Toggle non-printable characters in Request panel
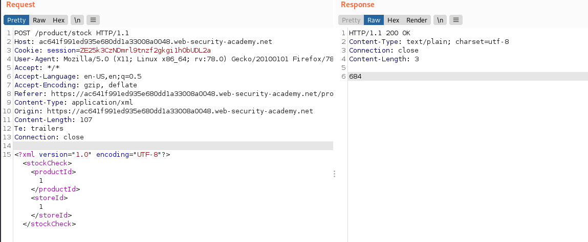Image resolution: width=588 pixels, height=242 pixels. [77, 20]
